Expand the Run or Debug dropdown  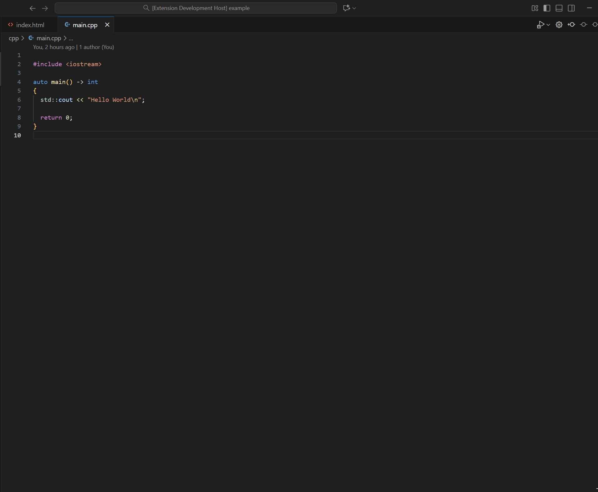tap(548, 25)
